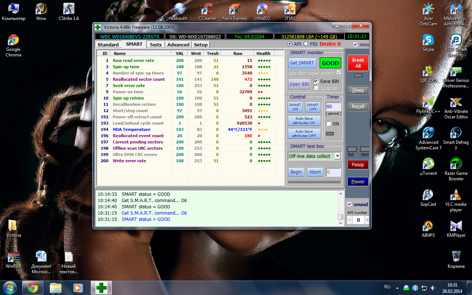
Task: Launch the SopCast desktop shortcut
Action: [x=428, y=198]
